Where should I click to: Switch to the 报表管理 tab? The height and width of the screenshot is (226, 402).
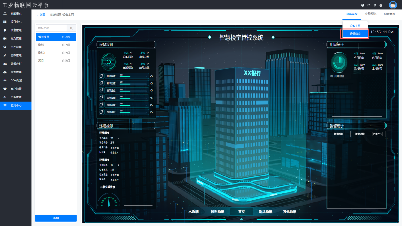[x=389, y=14]
